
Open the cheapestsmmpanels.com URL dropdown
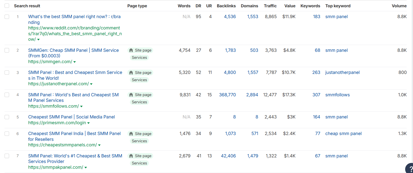tap(99, 145)
